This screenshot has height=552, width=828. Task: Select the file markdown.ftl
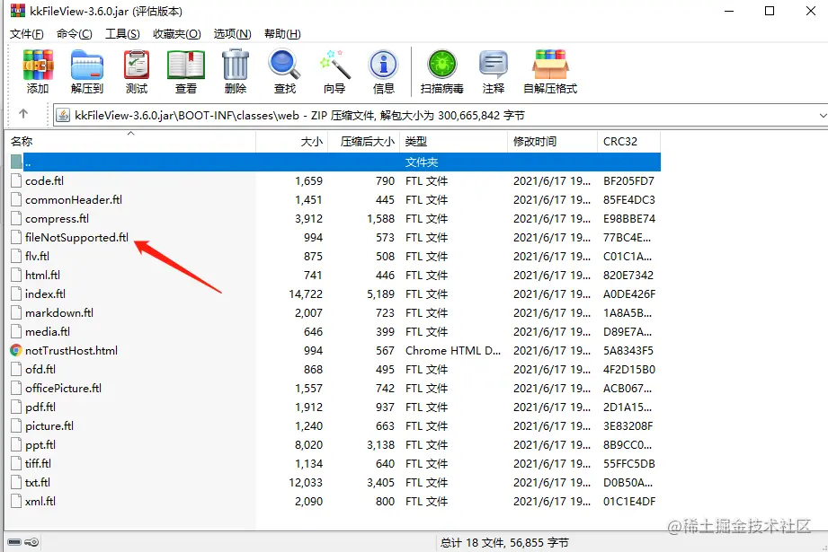point(59,312)
